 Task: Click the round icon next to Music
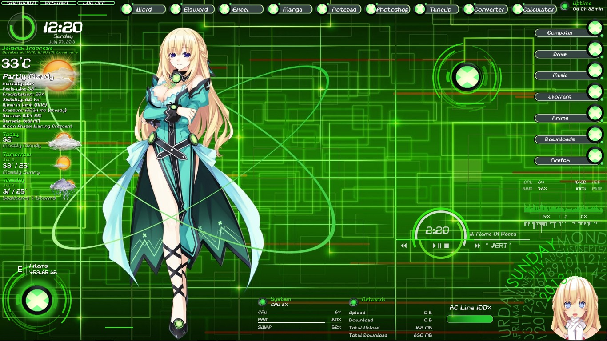point(595,71)
